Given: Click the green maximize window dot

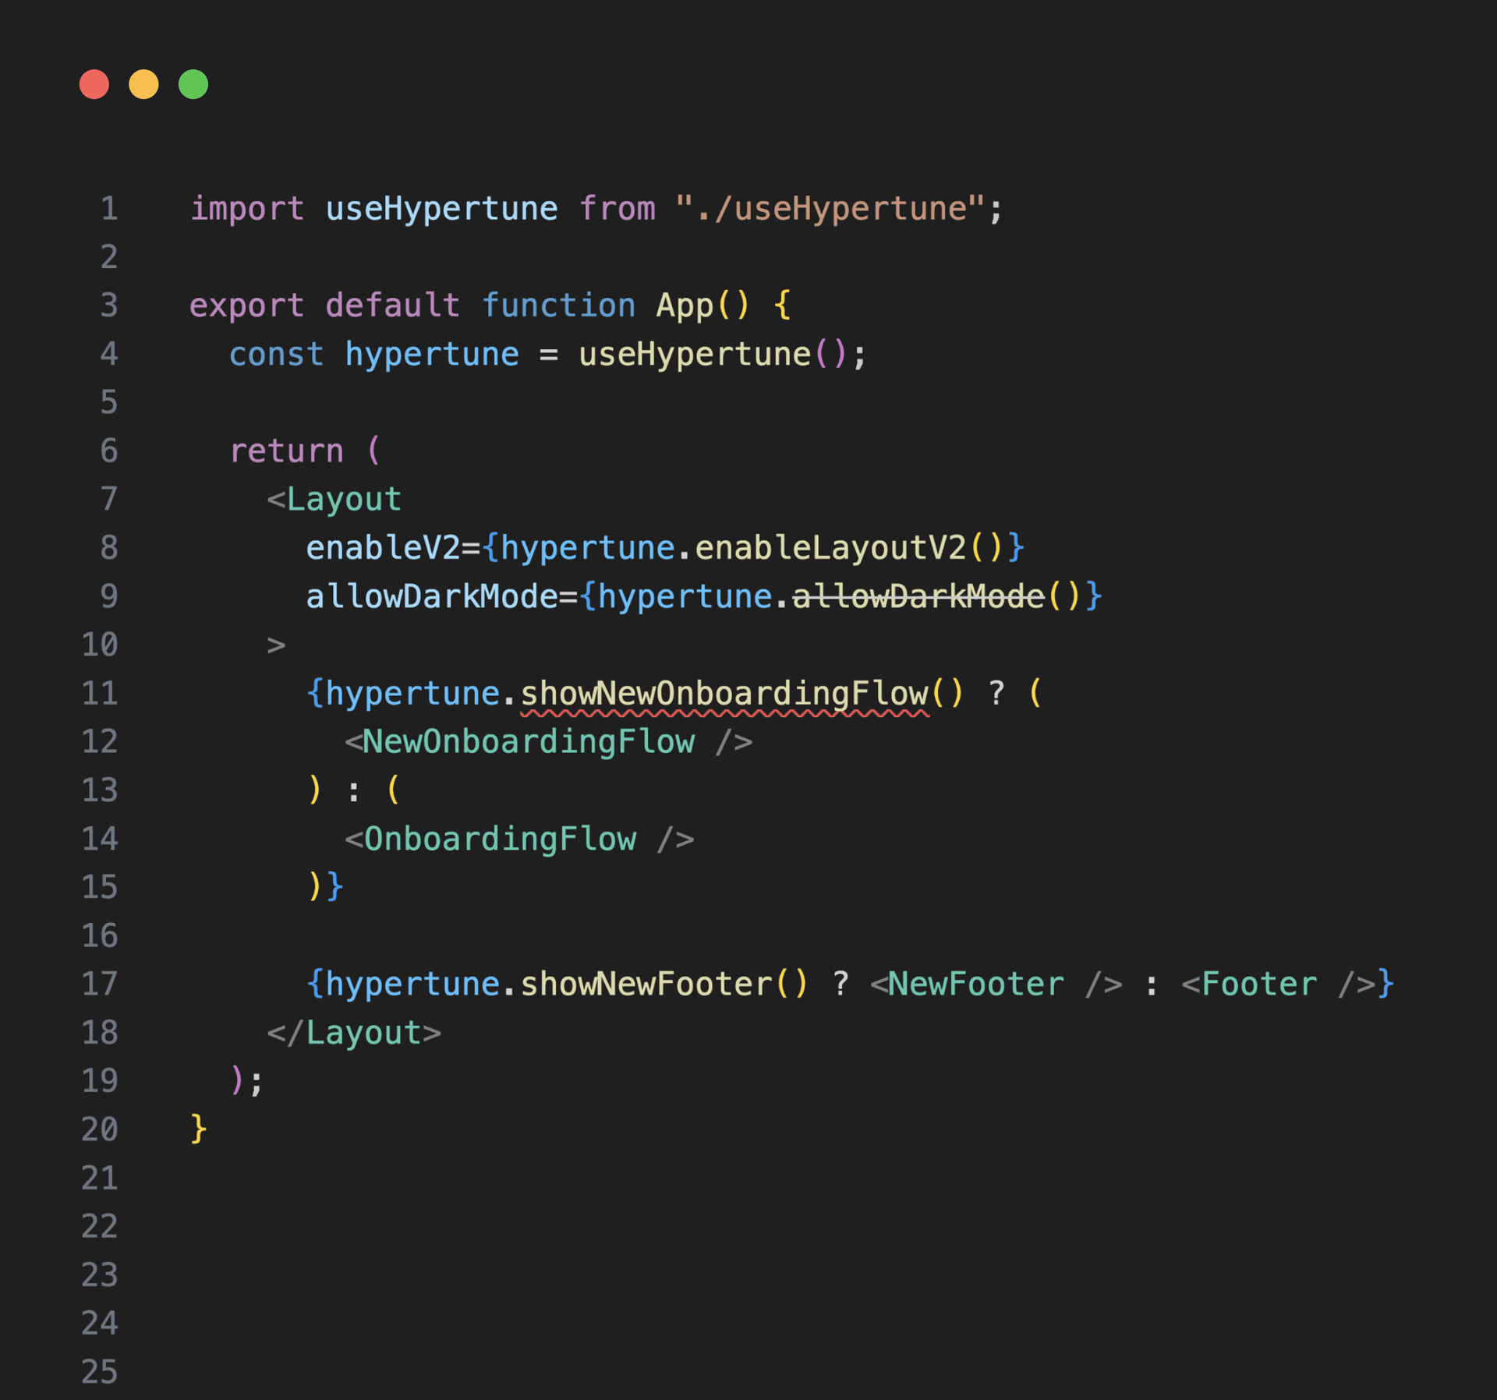Looking at the screenshot, I should click(193, 84).
